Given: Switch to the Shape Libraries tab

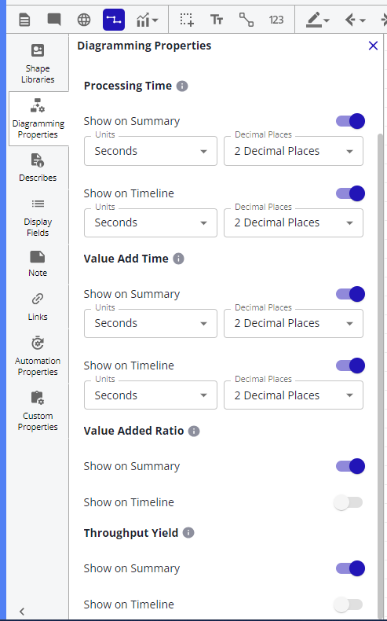Looking at the screenshot, I should 38,64.
